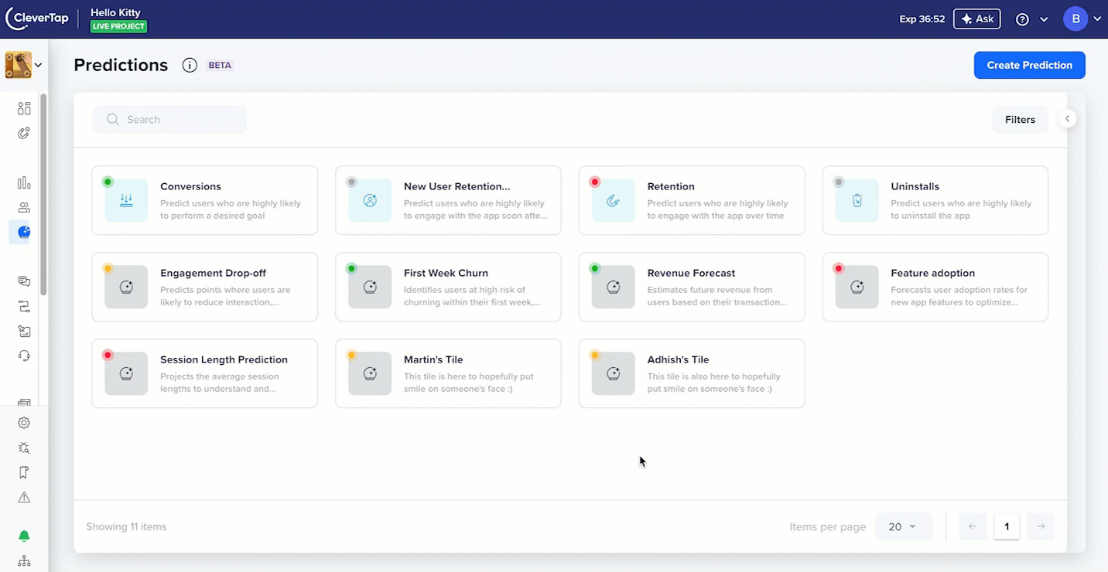Image resolution: width=1108 pixels, height=572 pixels.
Task: Open the Hello Kitty project switcher
Action: [x=116, y=18]
